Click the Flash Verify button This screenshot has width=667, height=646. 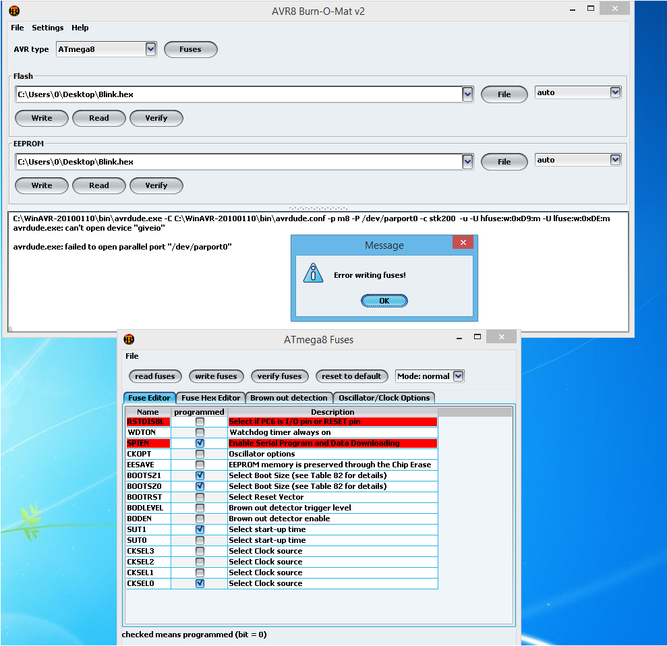click(156, 118)
